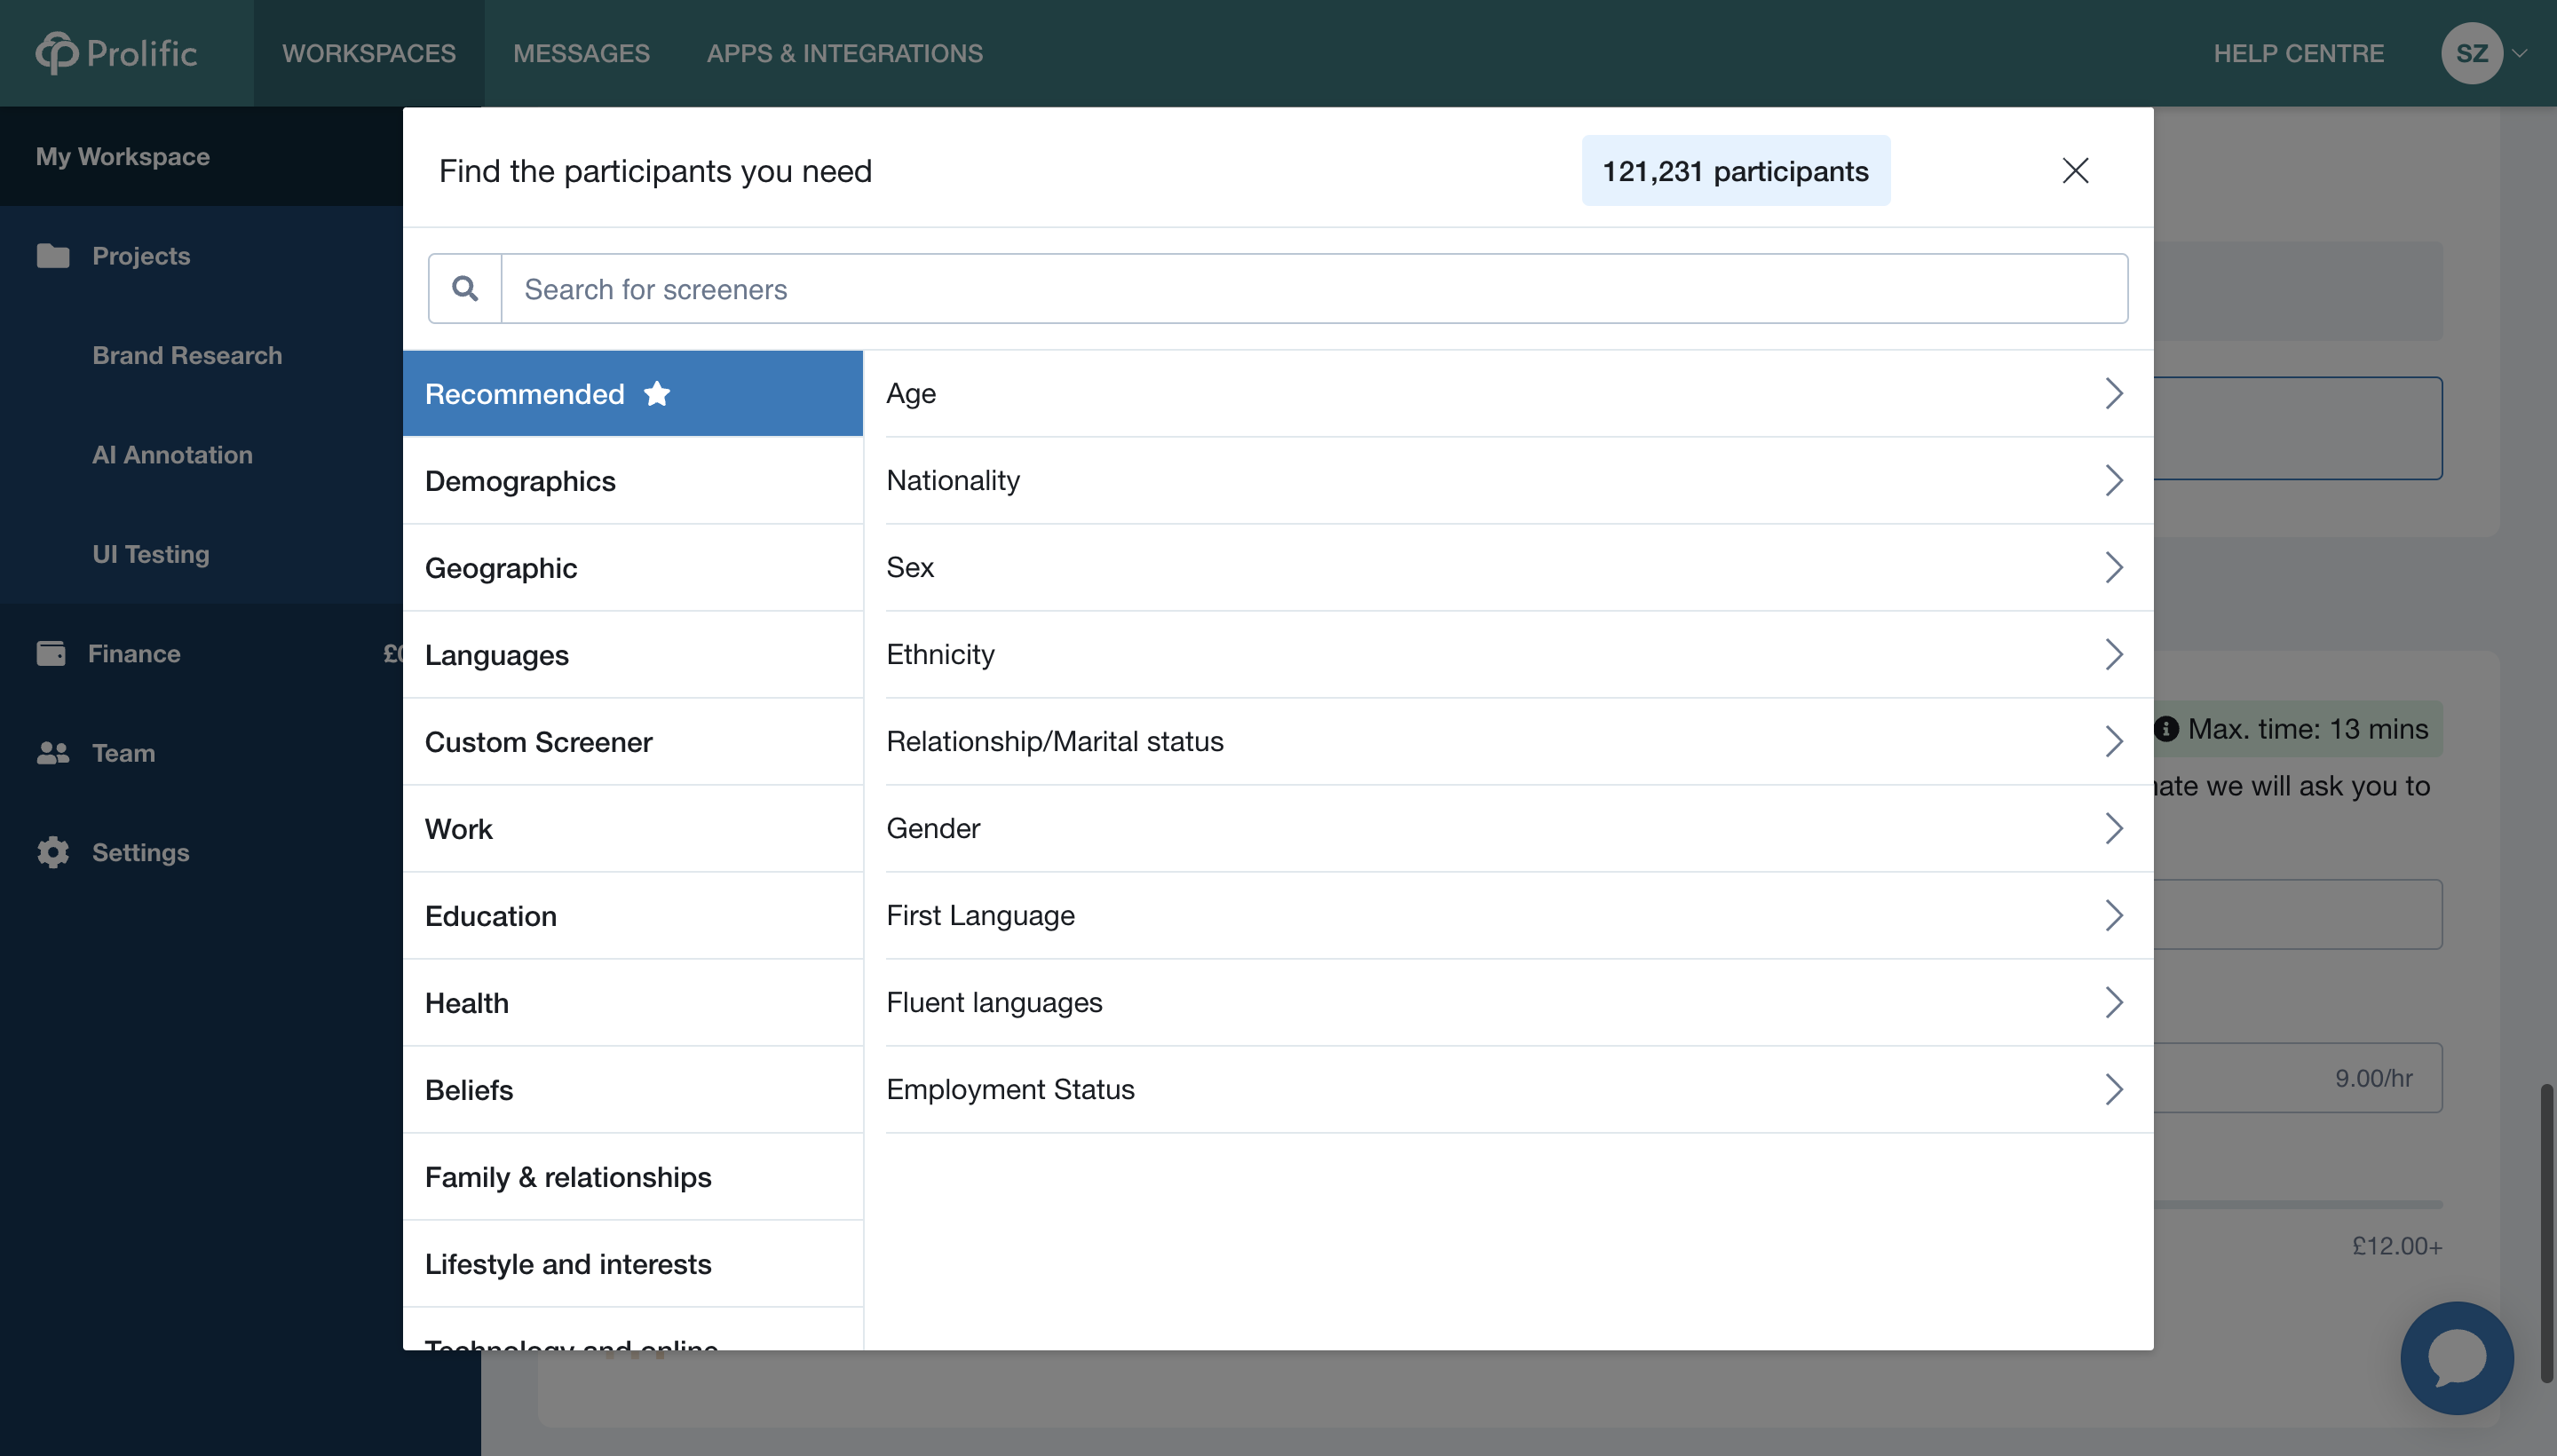Open account dropdown arrow beside avatar
Screen dimensions: 2557x1456
pyautogui.click(x=2521, y=53)
